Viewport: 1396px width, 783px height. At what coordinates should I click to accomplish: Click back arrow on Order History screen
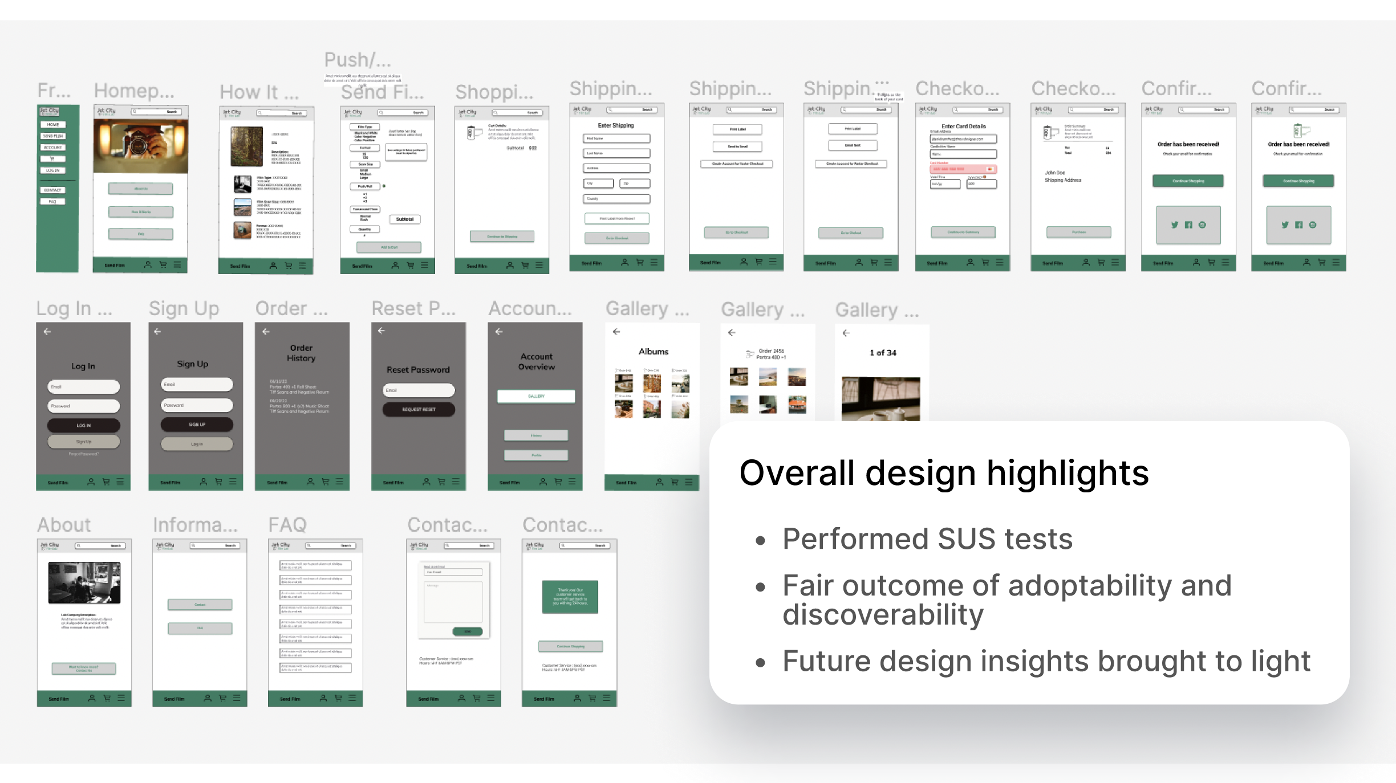[266, 332]
